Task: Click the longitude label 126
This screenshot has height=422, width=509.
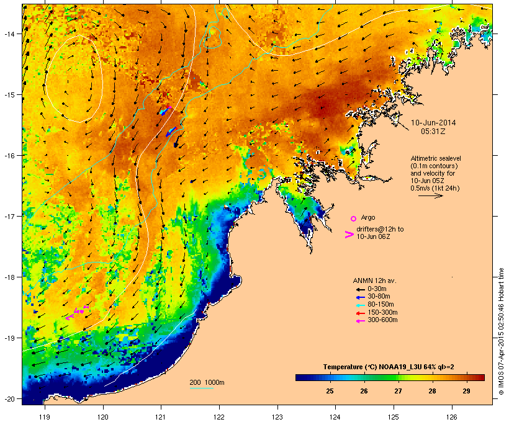Action: pyautogui.click(x=451, y=417)
